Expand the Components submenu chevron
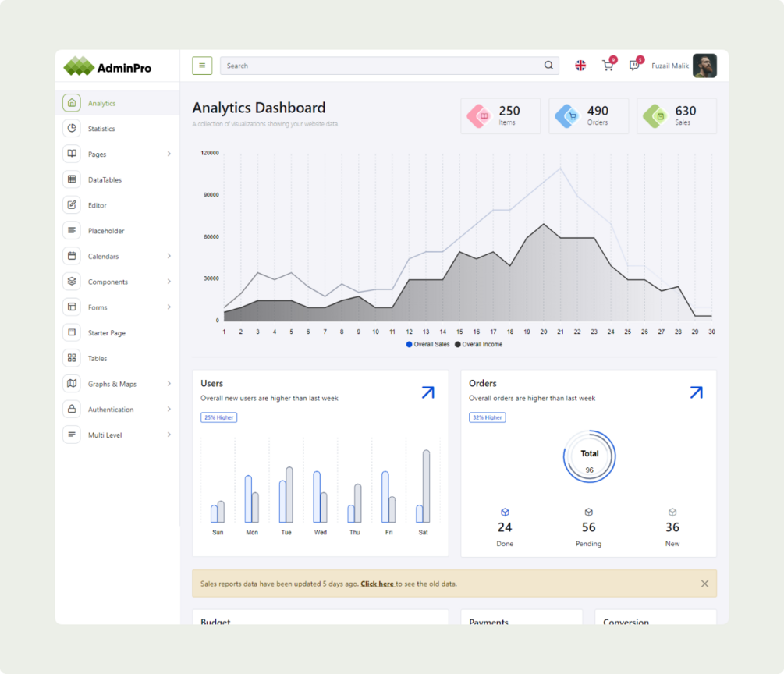 point(169,281)
